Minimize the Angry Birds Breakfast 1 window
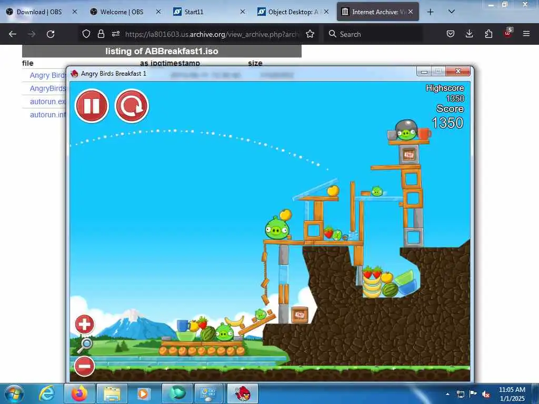The height and width of the screenshot is (404, 539). point(424,72)
